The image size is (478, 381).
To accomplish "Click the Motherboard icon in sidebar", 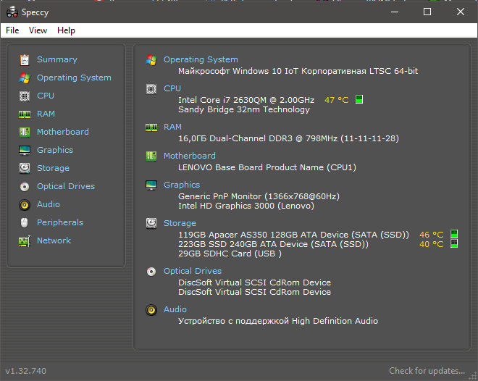I will click(25, 133).
